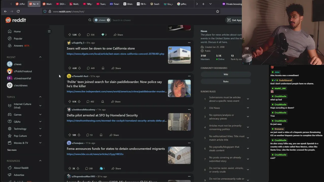Downvote the Fema funds post
The width and height of the screenshot is (324, 182).
pos(78,168)
